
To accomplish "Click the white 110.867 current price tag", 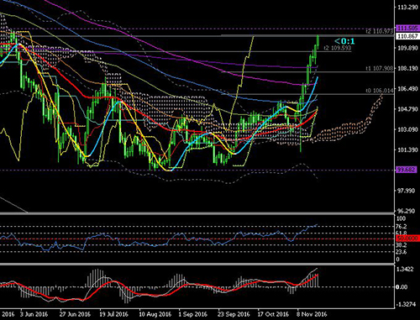I will pyautogui.click(x=407, y=36).
